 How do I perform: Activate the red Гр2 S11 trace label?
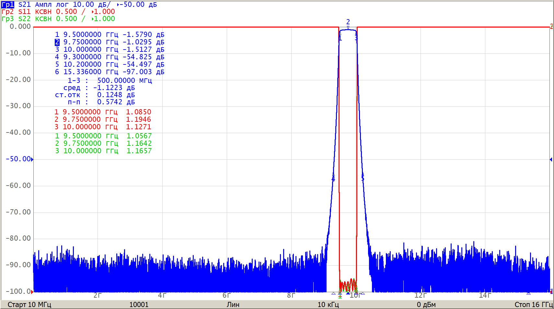8,12
